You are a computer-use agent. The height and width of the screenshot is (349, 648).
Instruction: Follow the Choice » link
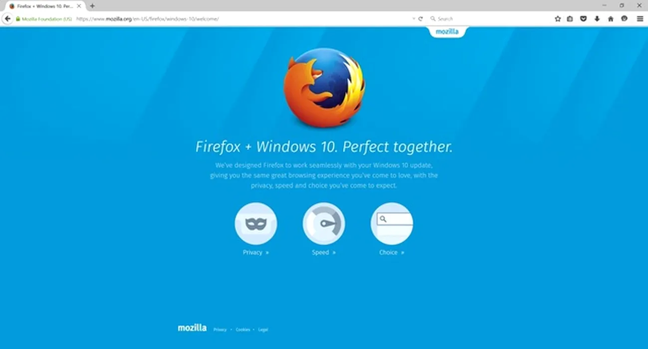coord(392,252)
